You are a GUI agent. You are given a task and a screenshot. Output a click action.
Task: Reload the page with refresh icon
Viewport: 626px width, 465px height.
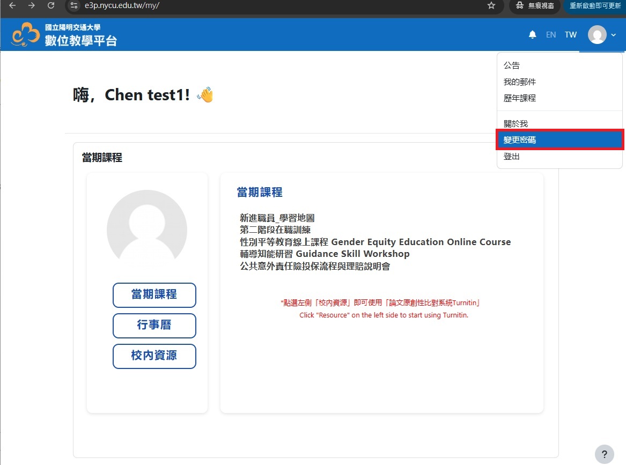(x=51, y=5)
